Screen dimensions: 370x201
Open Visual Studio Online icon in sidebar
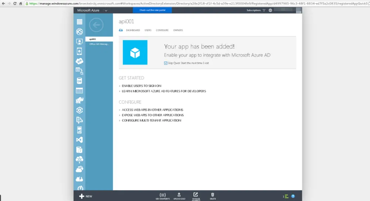80,140
